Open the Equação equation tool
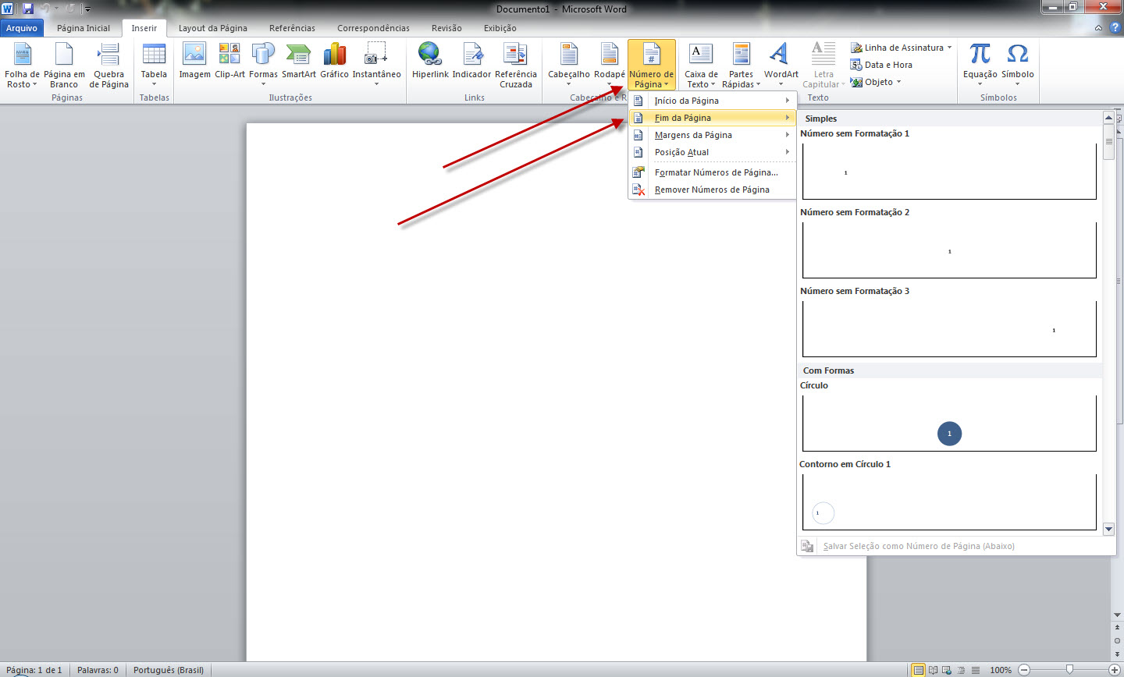1124x677 pixels. point(980,66)
